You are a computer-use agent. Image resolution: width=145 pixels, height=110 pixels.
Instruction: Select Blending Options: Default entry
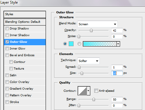[x=25, y=22]
